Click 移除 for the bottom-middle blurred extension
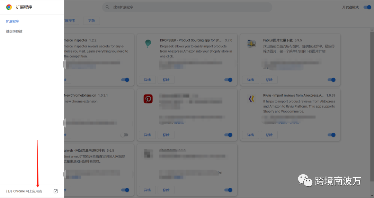 click(x=166, y=190)
